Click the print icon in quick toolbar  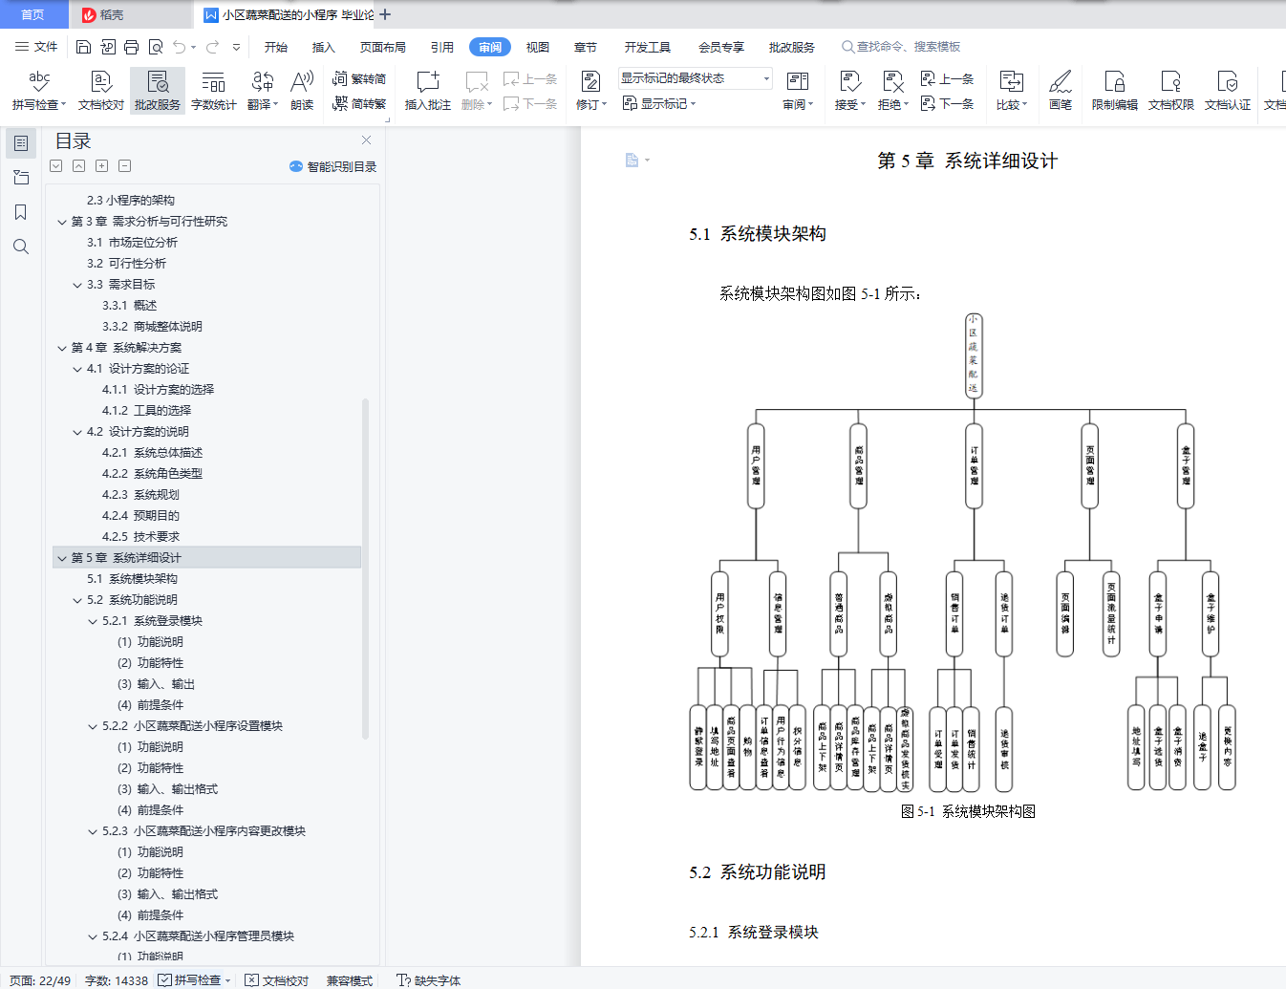pyautogui.click(x=131, y=47)
